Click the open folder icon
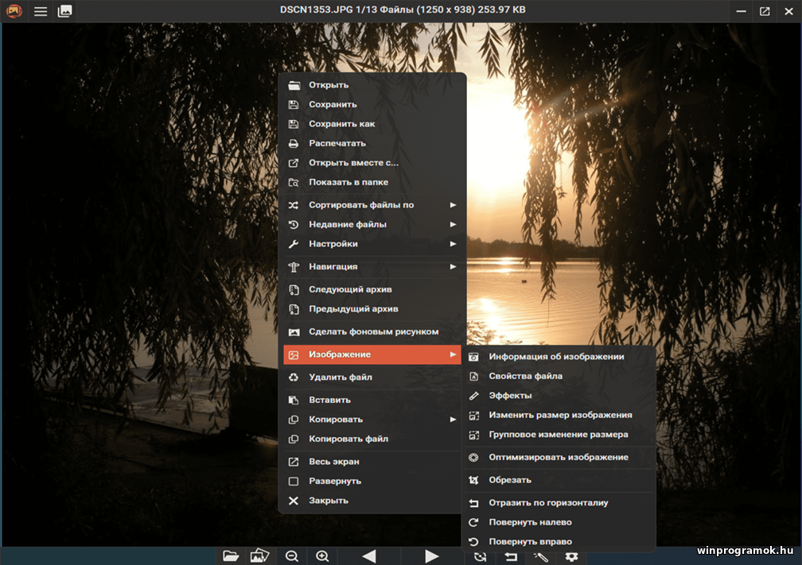The image size is (802, 565). click(x=230, y=556)
